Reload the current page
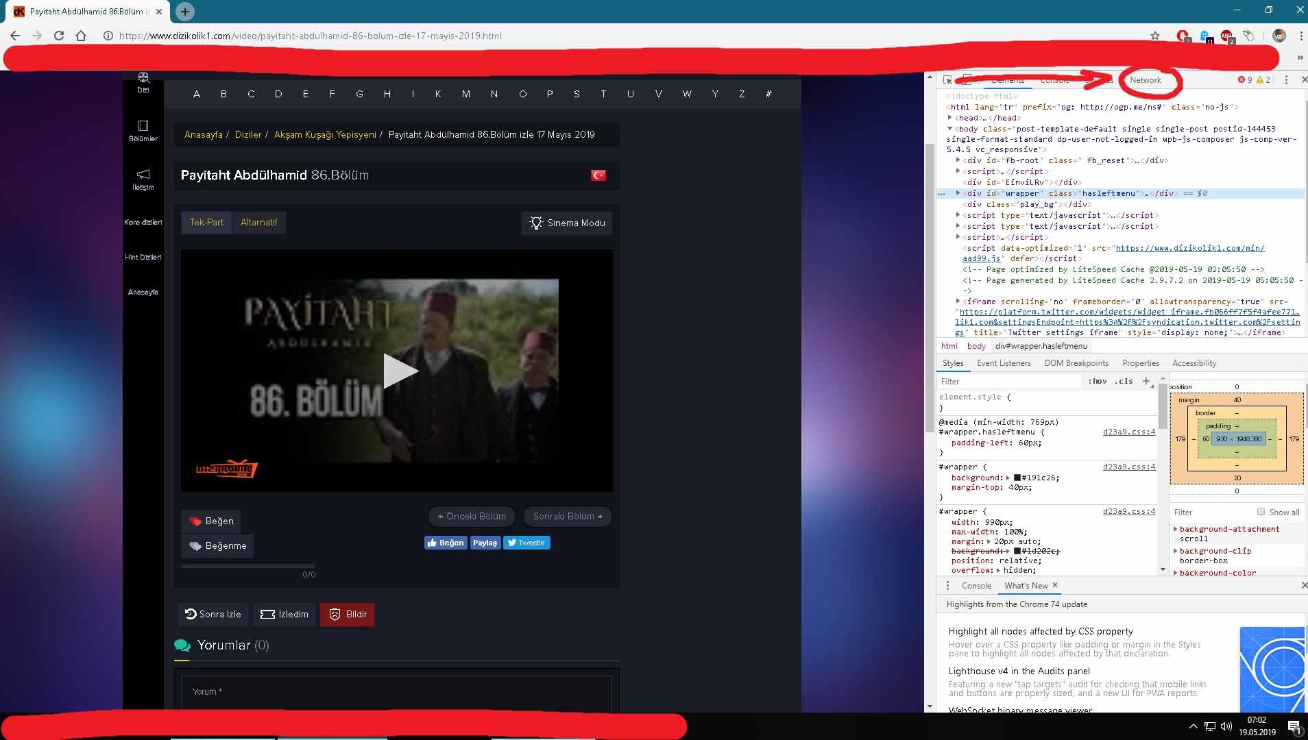 (x=59, y=36)
